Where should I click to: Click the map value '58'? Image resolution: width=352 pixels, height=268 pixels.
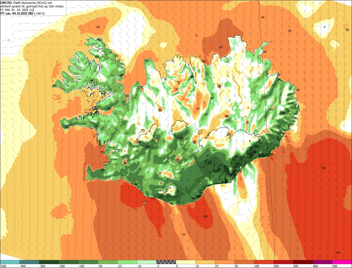pyautogui.click(x=160, y=110)
